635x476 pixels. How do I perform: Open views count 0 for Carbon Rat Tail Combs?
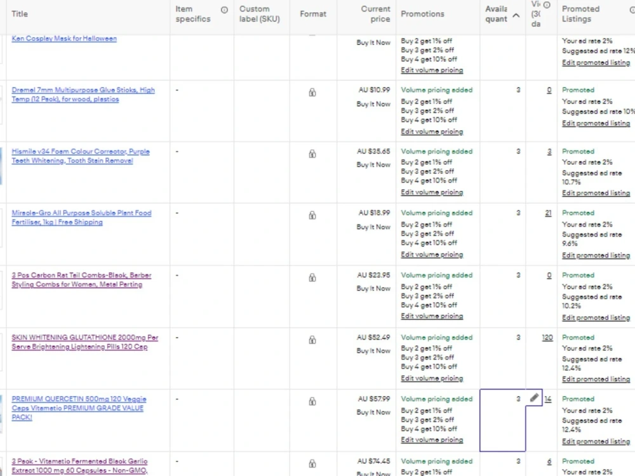point(549,275)
